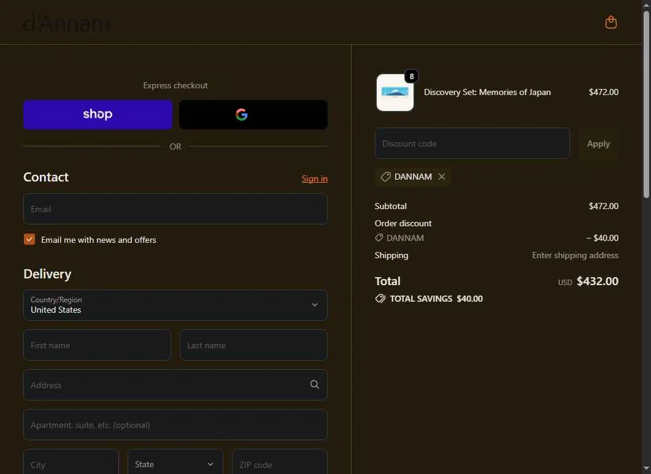Click the scrollbar down arrow
Image resolution: width=651 pixels, height=474 pixels.
tap(646, 470)
